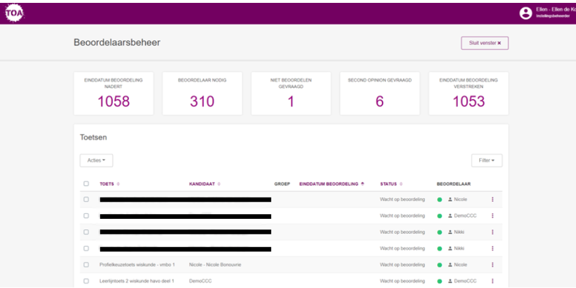Open the three-dot menu for the first Nikki row
The width and height of the screenshot is (576, 288).
pyautogui.click(x=492, y=232)
